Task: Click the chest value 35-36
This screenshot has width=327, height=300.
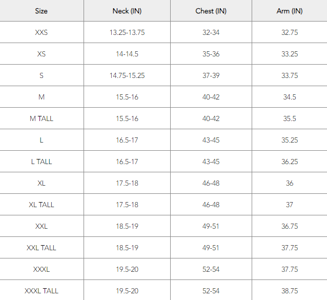Action: [x=211, y=54]
